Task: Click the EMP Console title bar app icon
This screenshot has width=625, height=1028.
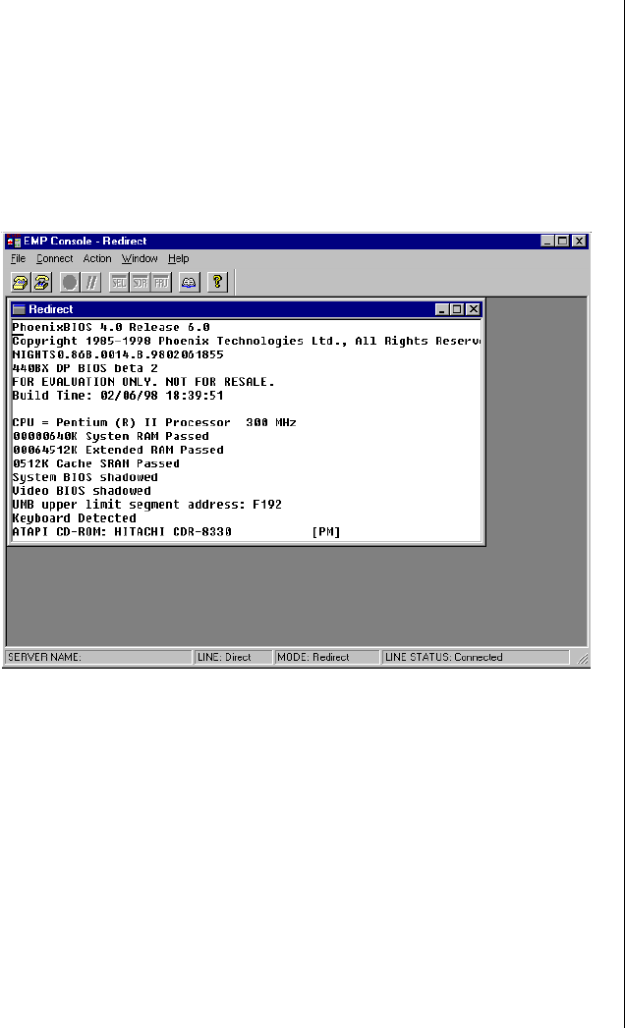Action: [x=13, y=242]
